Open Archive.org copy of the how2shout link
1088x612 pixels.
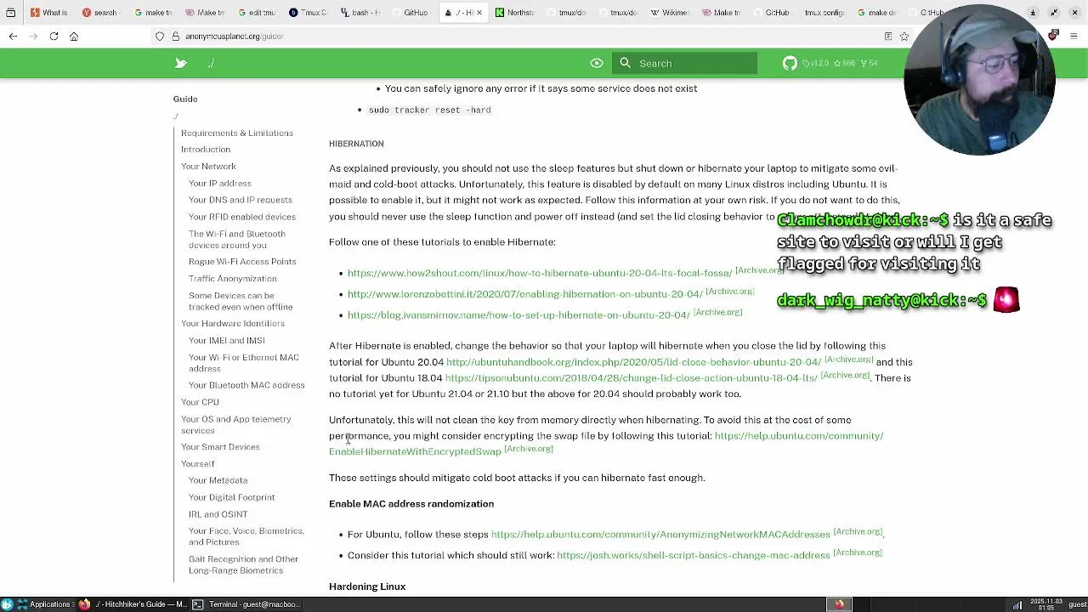click(x=758, y=270)
